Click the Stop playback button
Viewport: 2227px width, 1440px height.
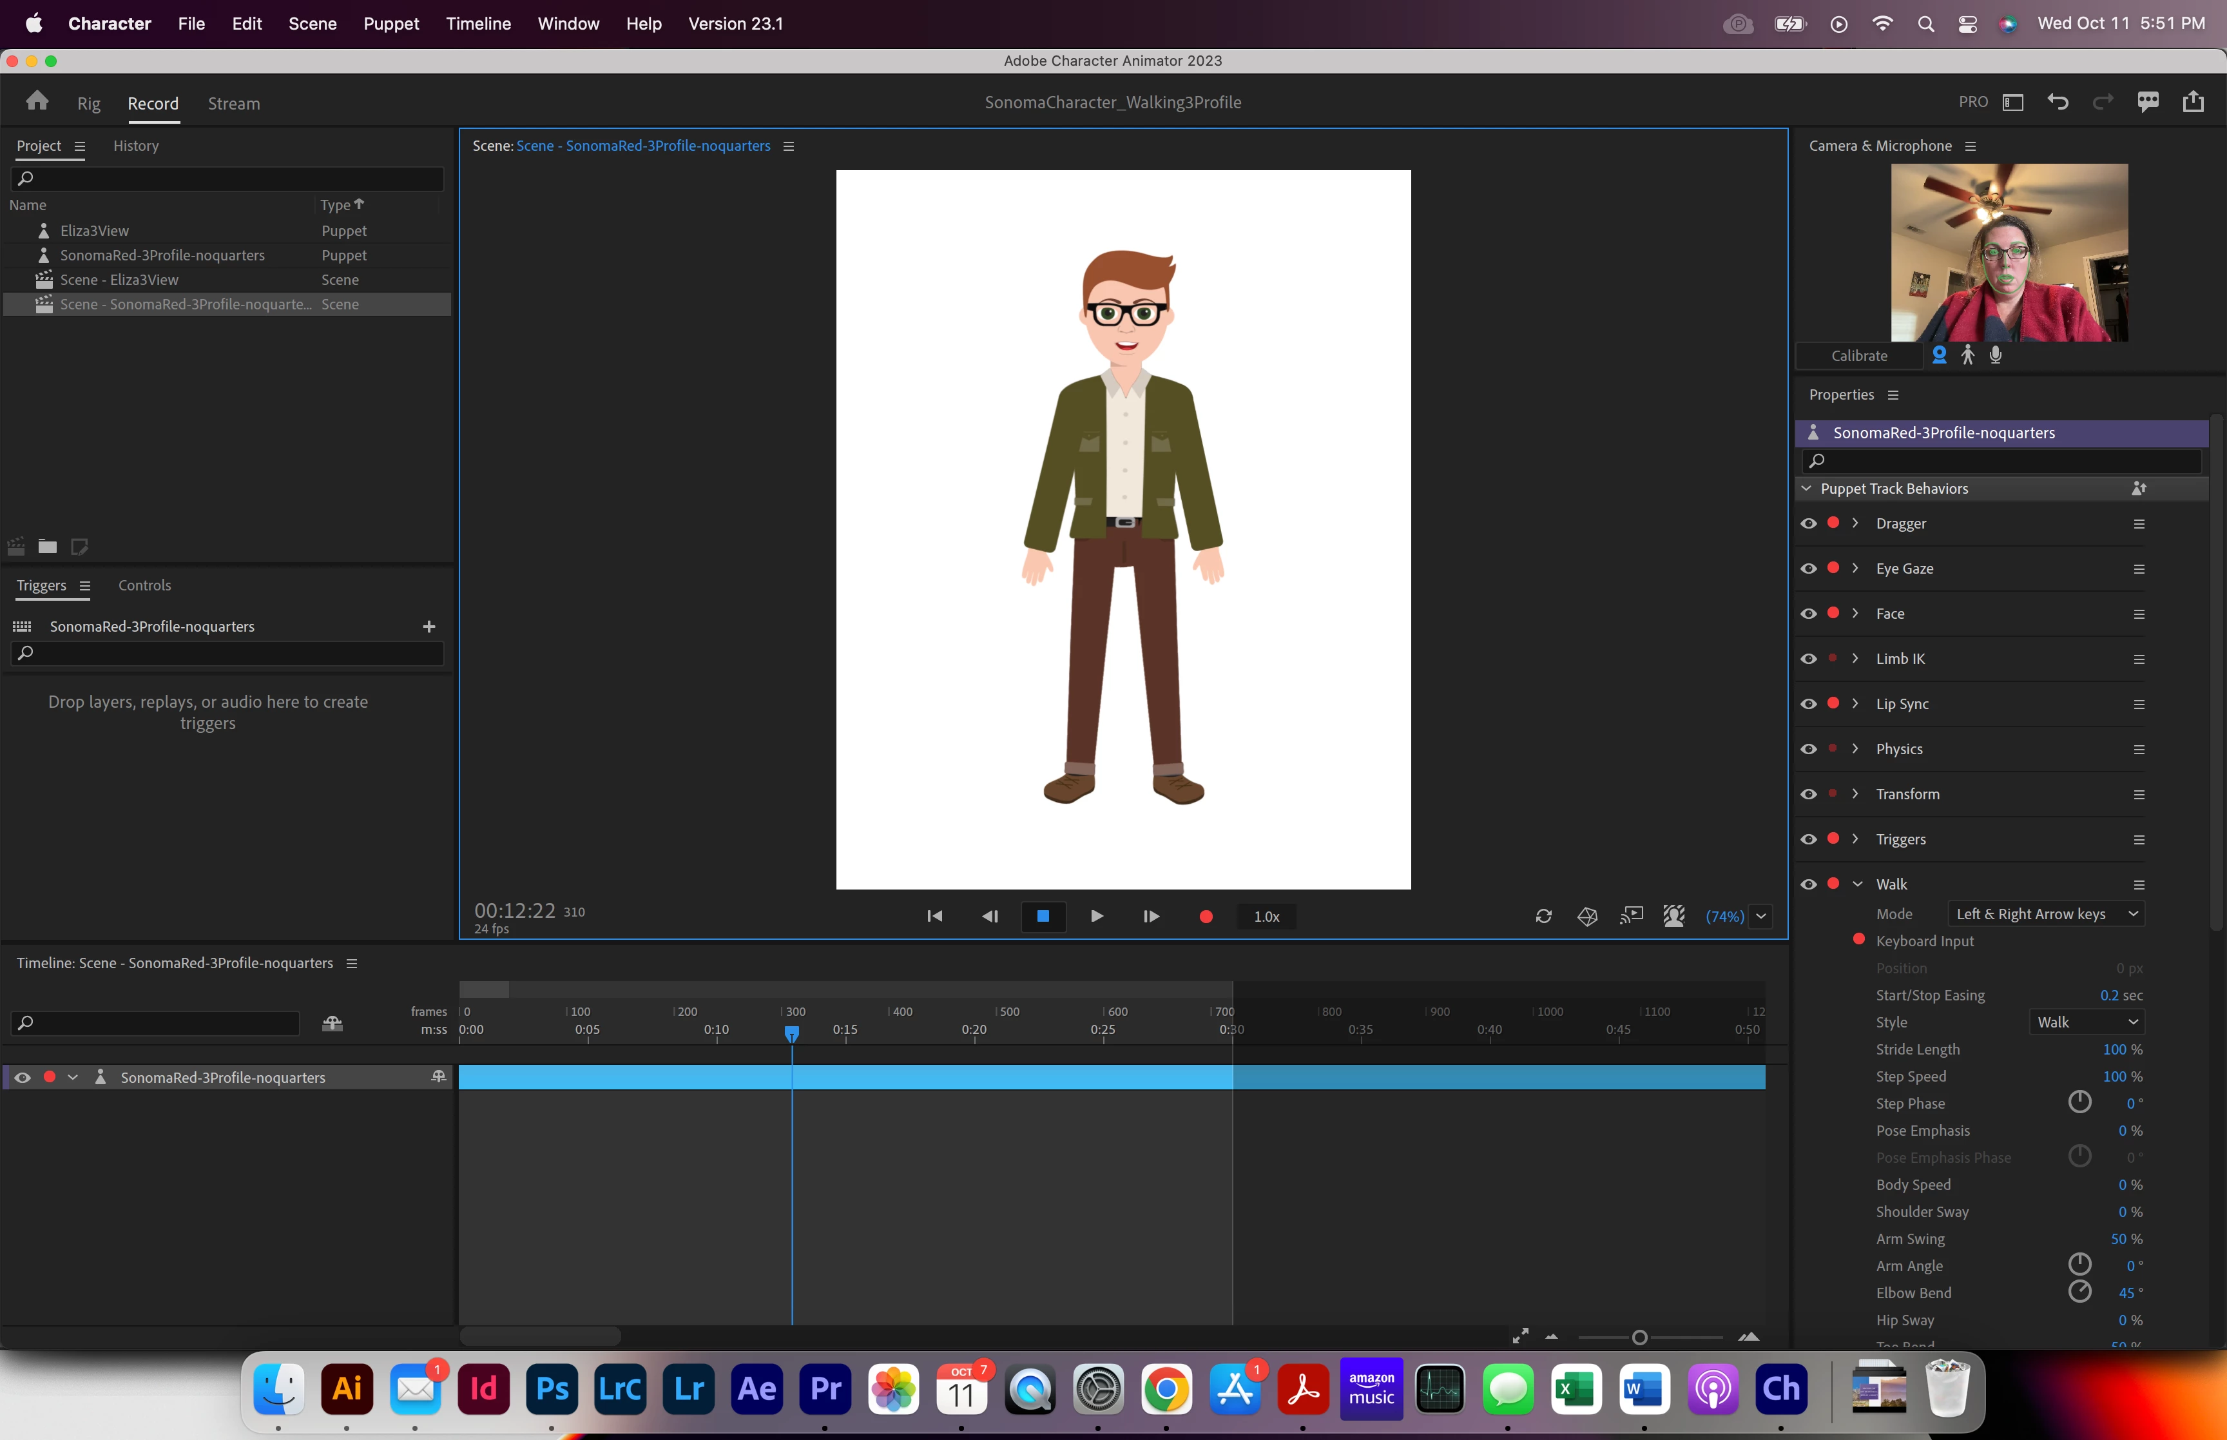click(1043, 917)
